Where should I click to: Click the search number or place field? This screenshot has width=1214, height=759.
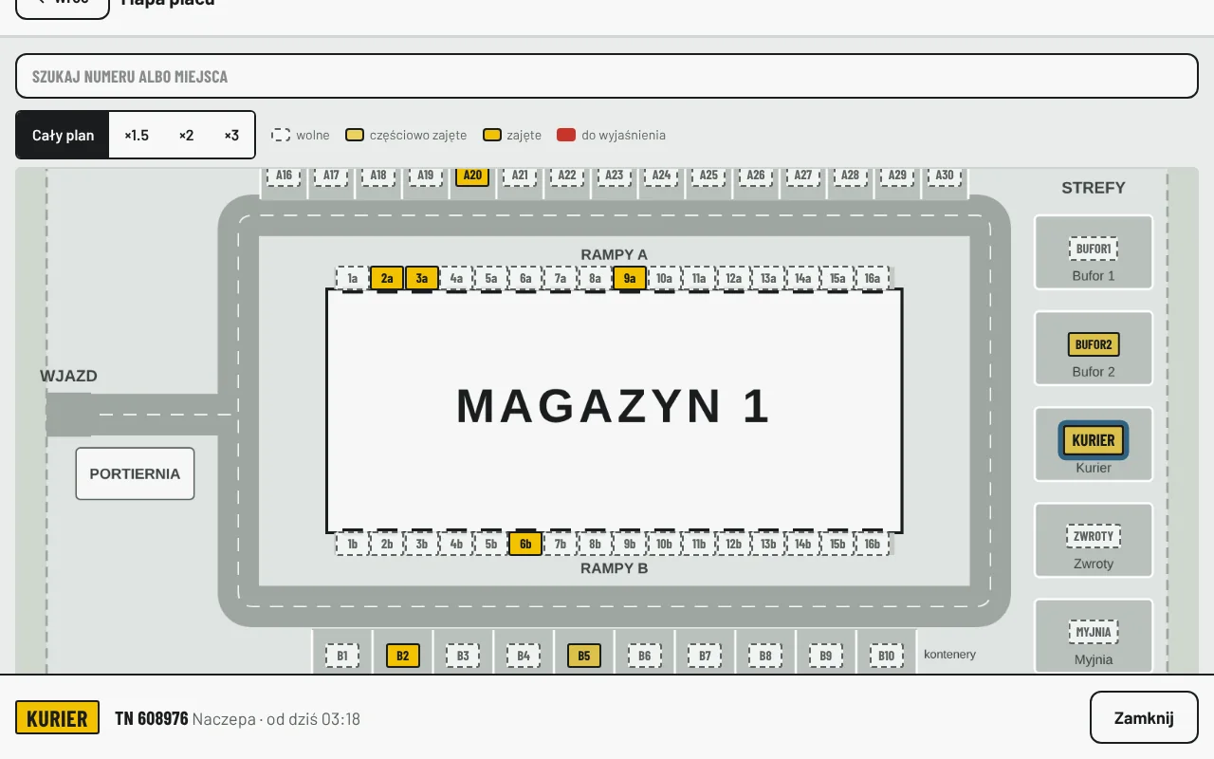[607, 76]
